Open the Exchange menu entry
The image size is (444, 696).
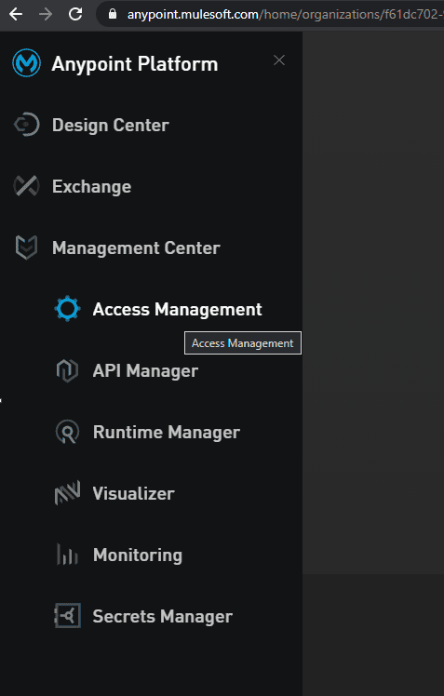coord(91,186)
